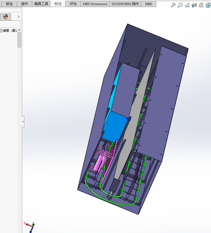Click the feature tree filter input field
Image resolution: width=211 pixels, height=233 pixels.
10,24
